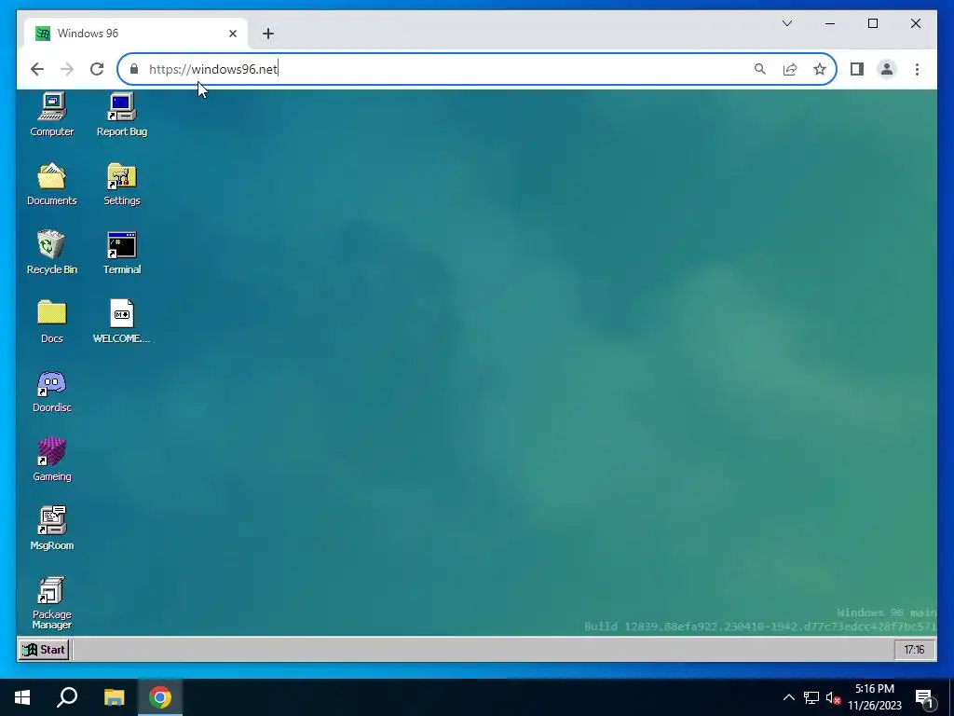Open the notification center icon
Image resolution: width=954 pixels, height=716 pixels.
(x=924, y=697)
